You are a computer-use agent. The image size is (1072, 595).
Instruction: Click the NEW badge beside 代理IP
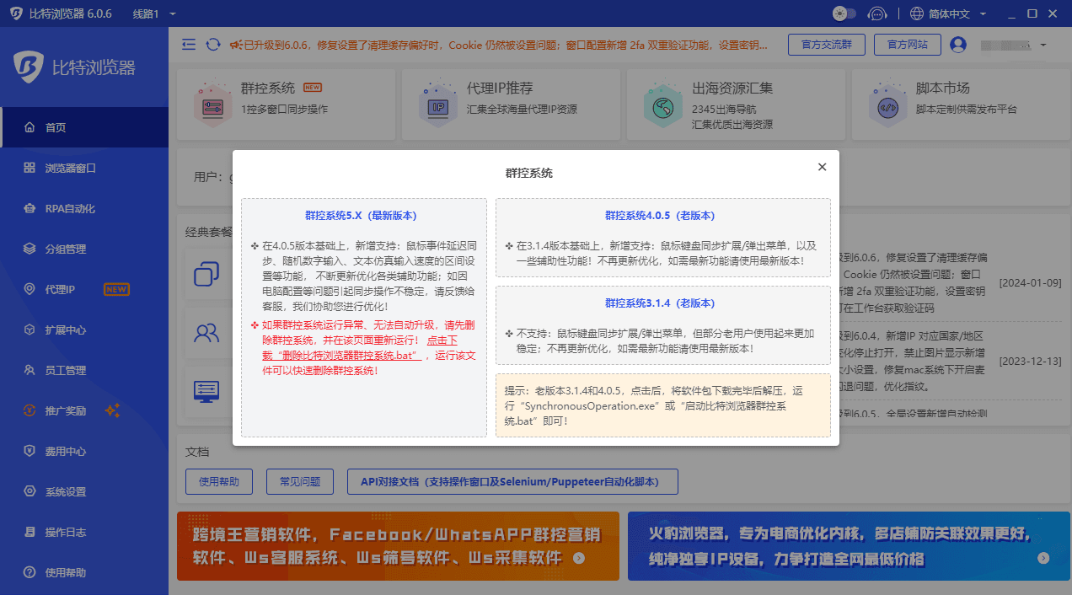[116, 289]
